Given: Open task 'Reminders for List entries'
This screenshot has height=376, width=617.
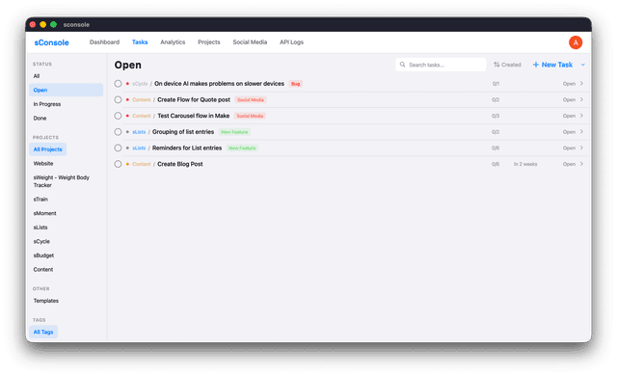Looking at the screenshot, I should click(187, 148).
